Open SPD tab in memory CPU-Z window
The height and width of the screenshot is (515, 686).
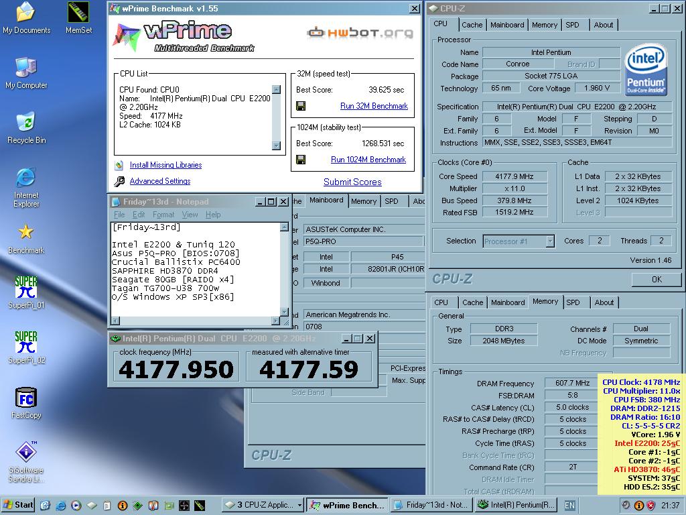[573, 302]
